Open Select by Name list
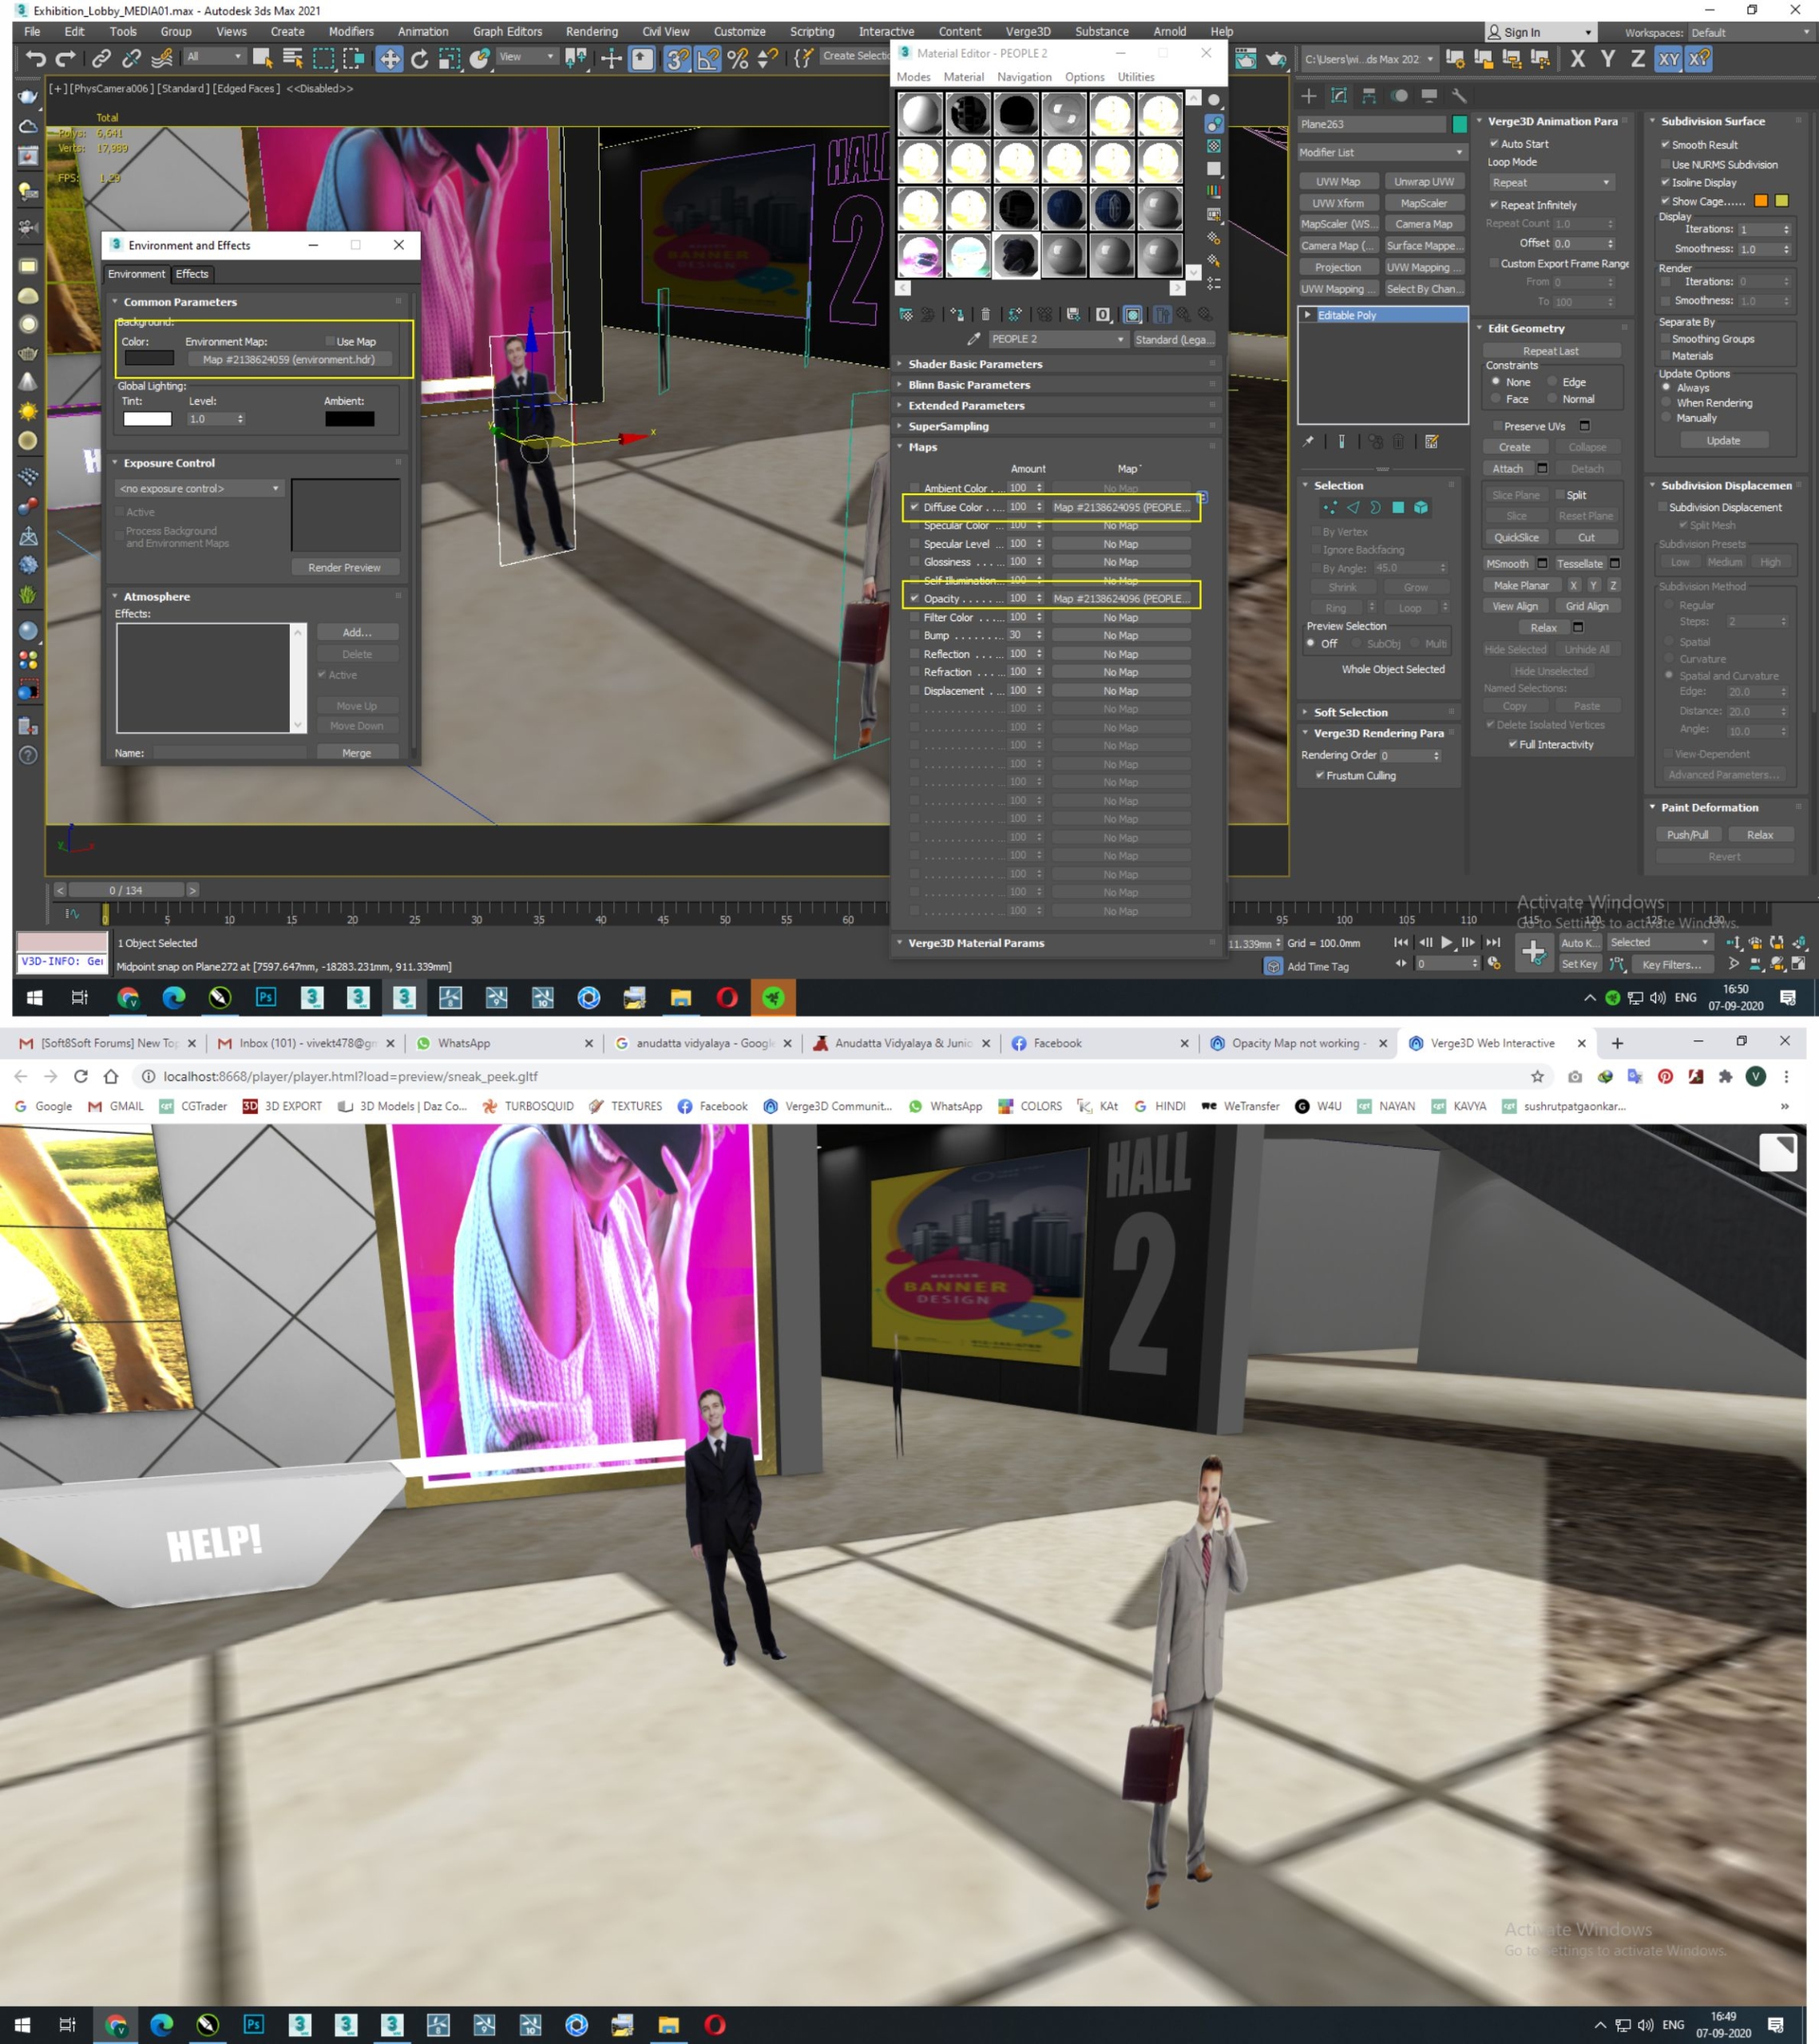Screen dimensions: 1819x2044 click(293, 59)
